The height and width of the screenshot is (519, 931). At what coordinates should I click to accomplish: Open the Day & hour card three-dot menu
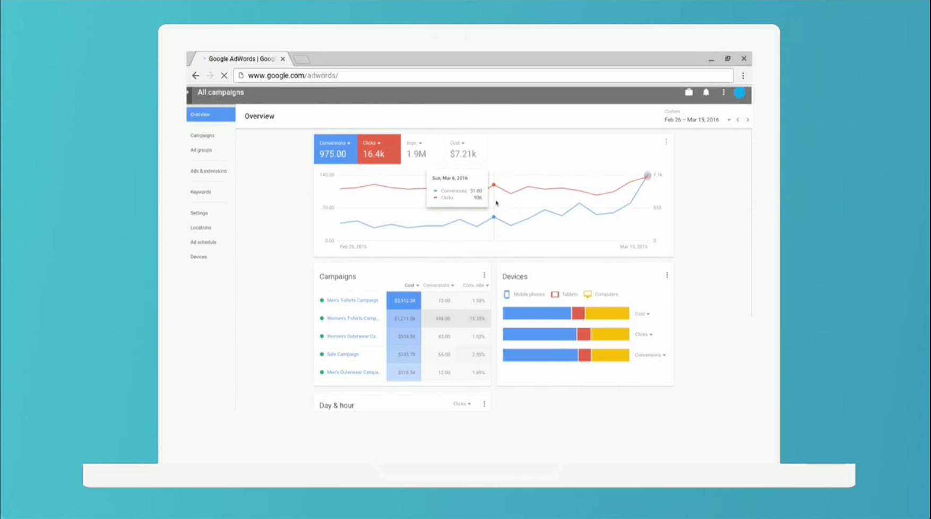click(484, 404)
